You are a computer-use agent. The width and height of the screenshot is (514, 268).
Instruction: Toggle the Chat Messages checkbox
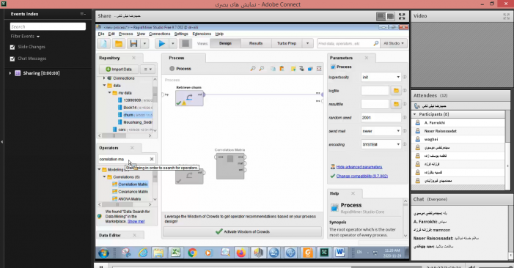(12, 59)
